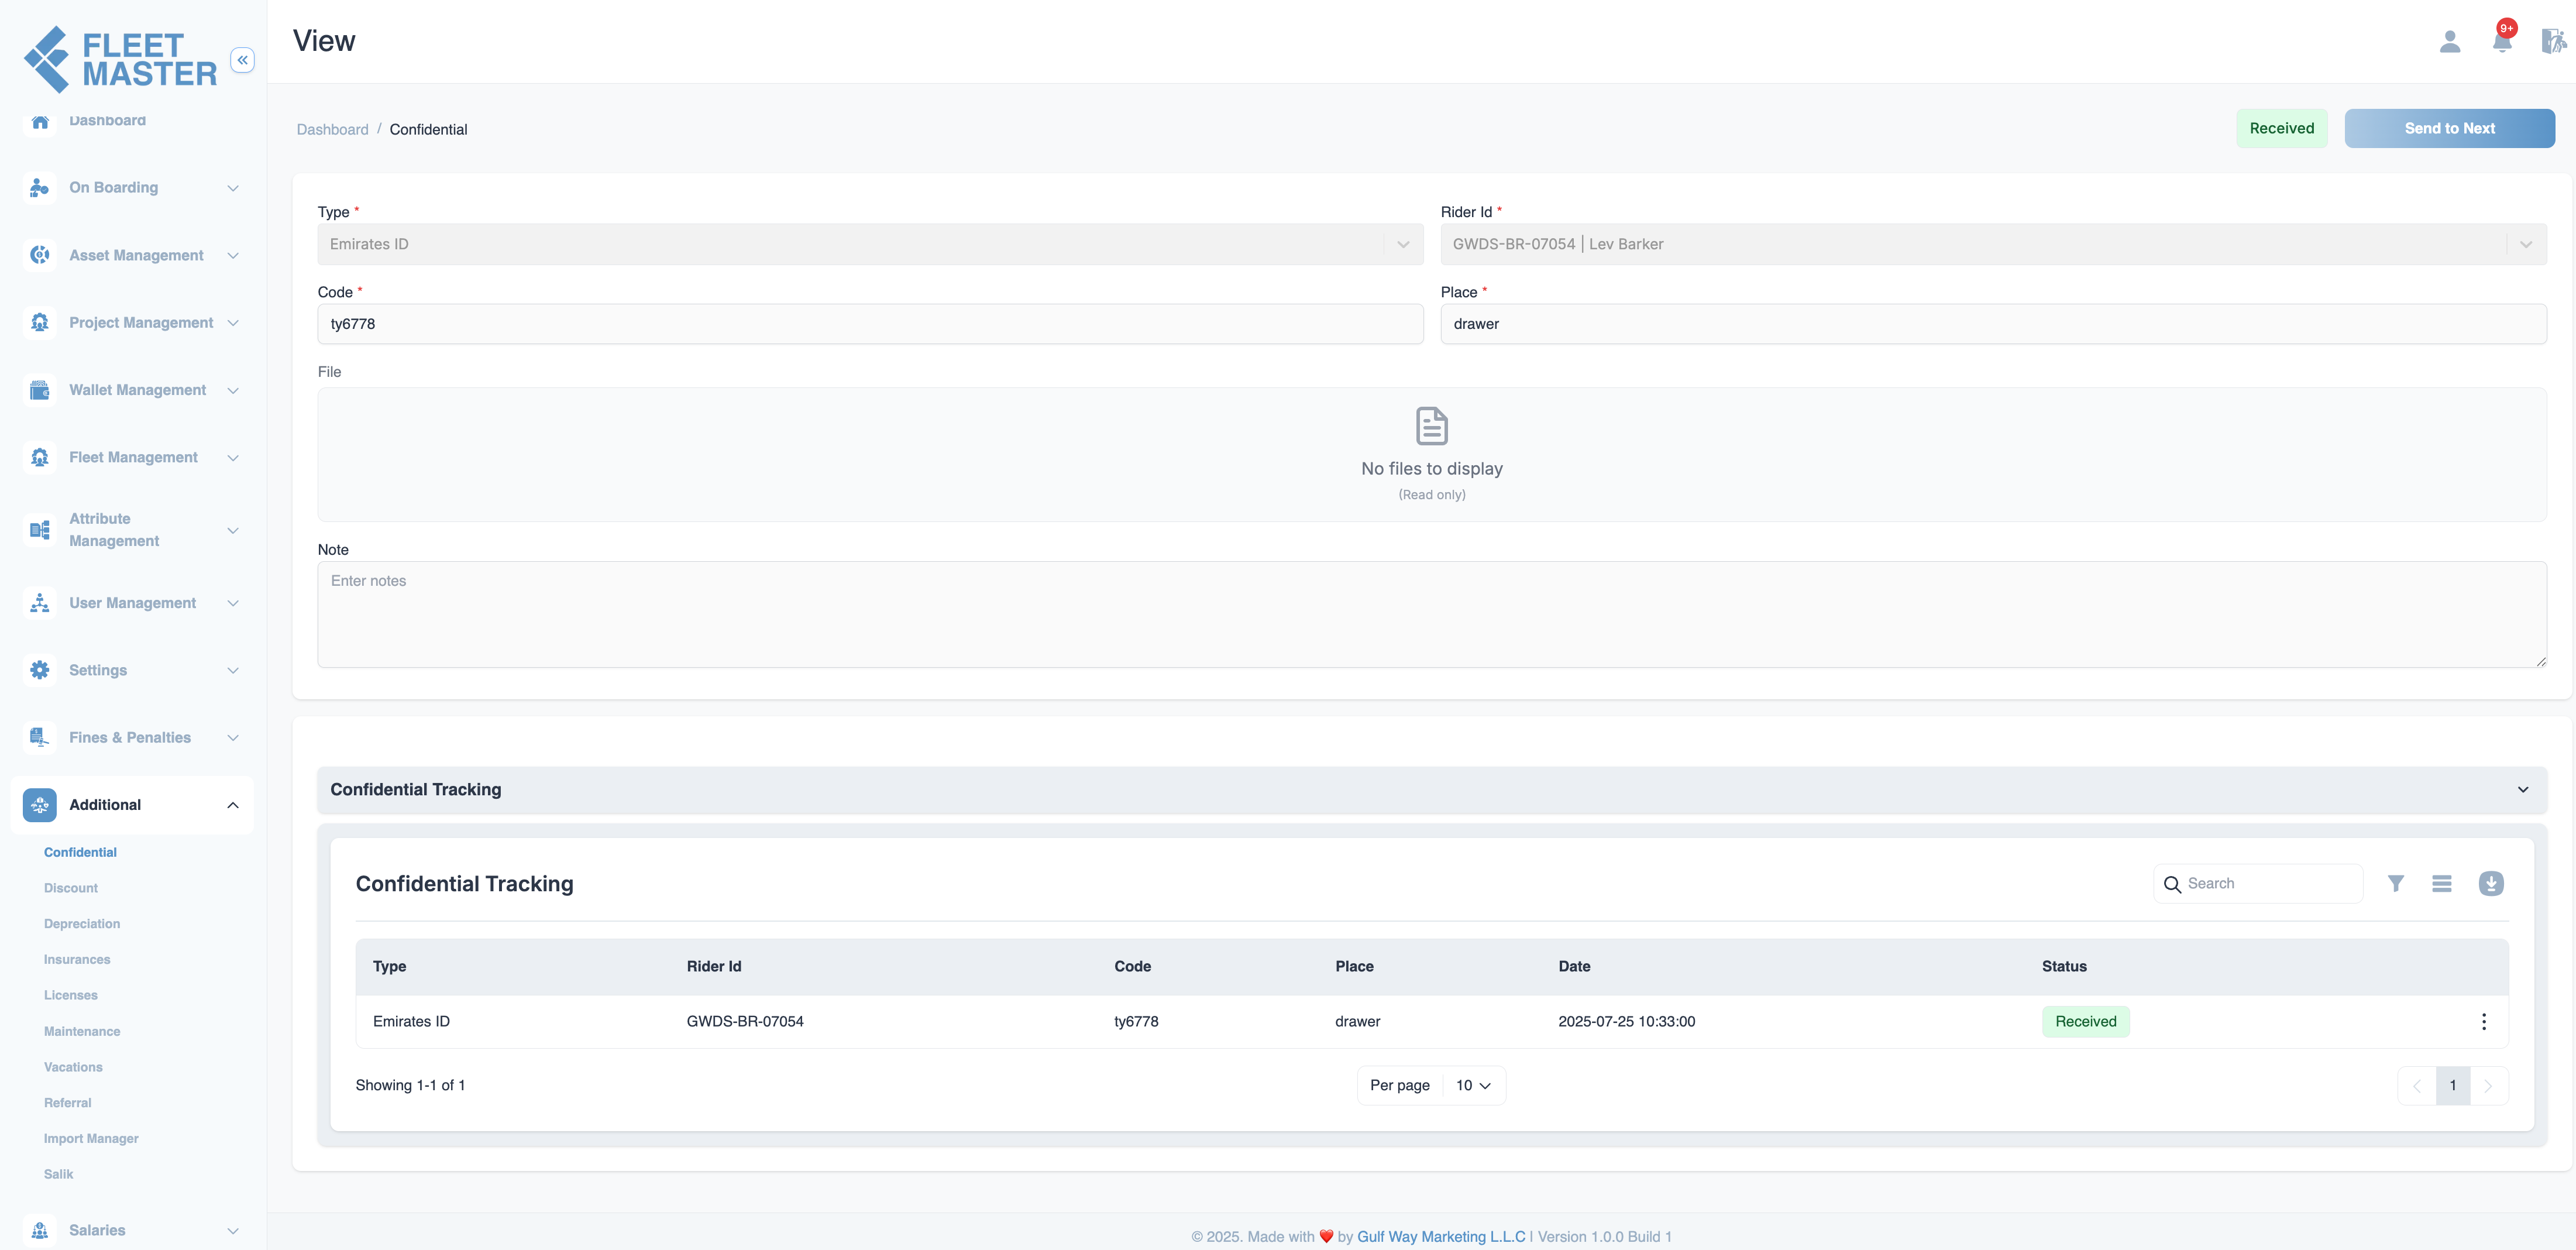Open the Licenses submenu item
This screenshot has height=1250, width=2576.
[71, 995]
